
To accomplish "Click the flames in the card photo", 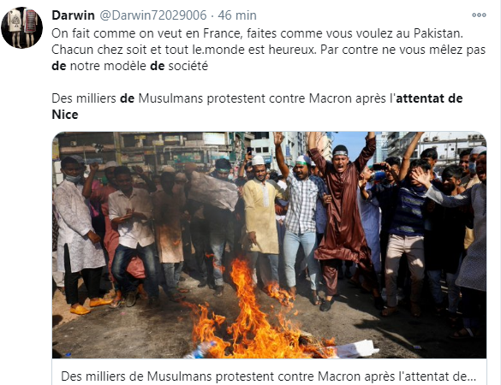I will coord(253,316).
